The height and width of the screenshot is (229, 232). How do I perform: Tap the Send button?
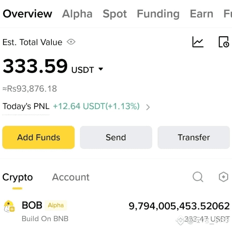coord(116,137)
